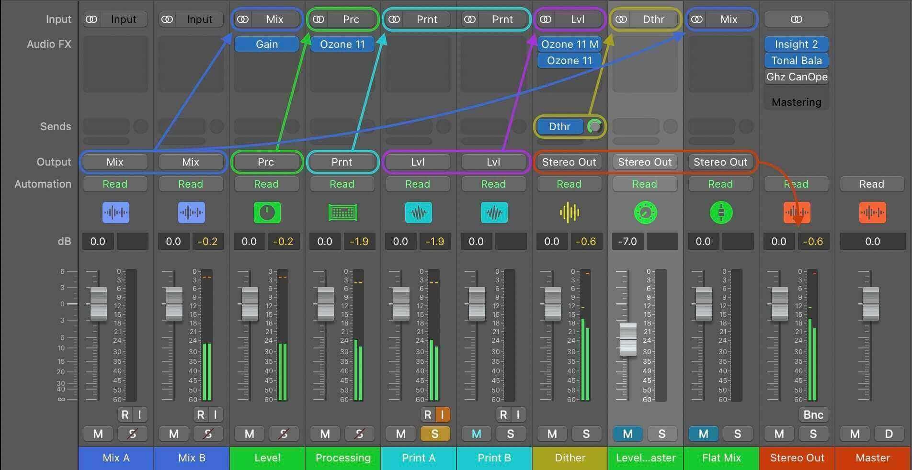Viewport: 912px width, 470px height.
Task: Adjust the Dthr send level knob
Action: [x=595, y=126]
